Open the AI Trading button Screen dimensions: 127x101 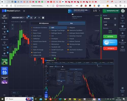(110, 42)
